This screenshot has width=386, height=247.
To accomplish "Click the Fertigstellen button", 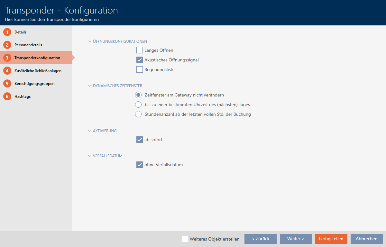I will tap(331, 239).
